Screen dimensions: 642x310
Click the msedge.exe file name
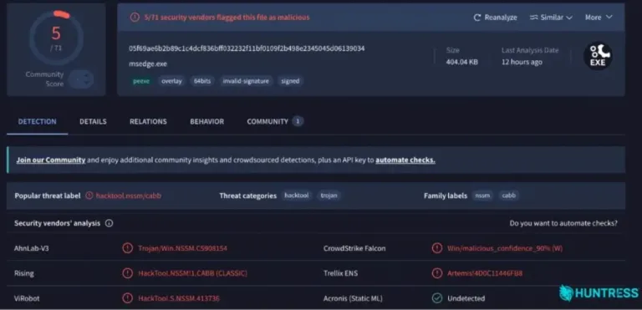(148, 64)
